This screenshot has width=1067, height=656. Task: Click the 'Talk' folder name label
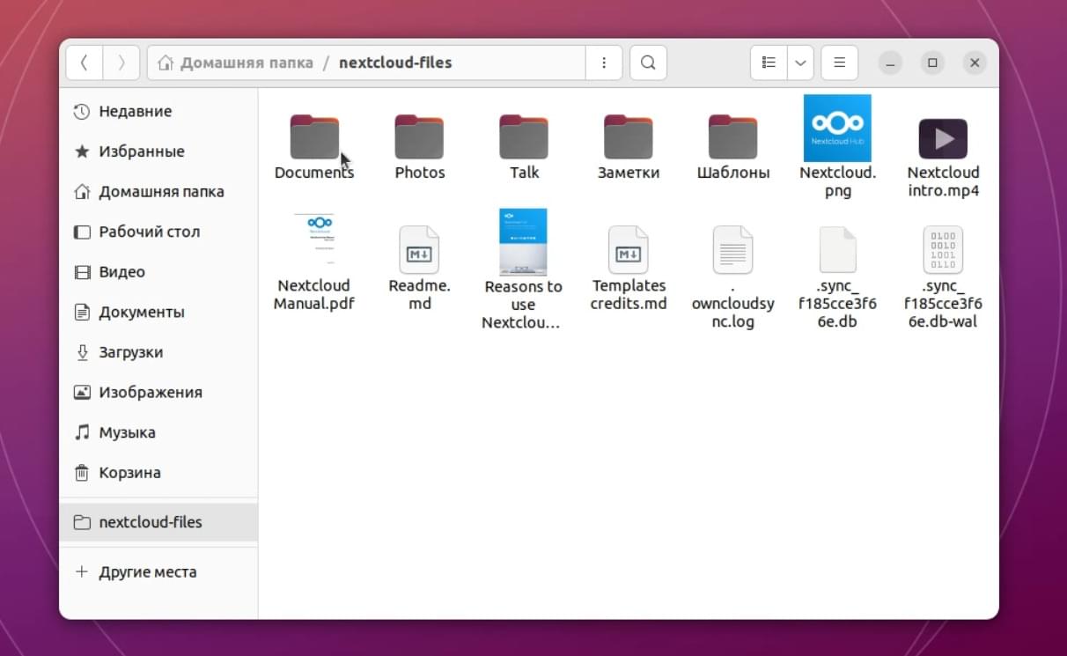pos(524,173)
